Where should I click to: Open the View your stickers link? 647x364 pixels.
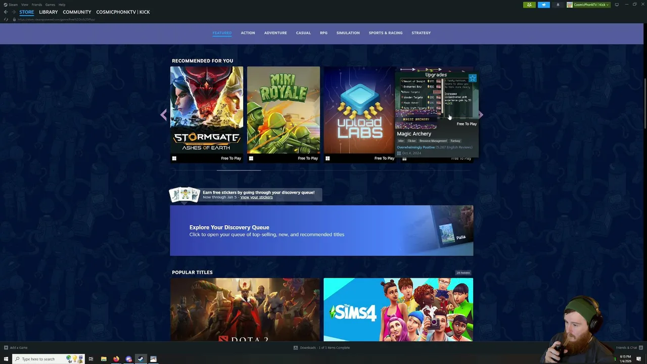[x=256, y=197]
